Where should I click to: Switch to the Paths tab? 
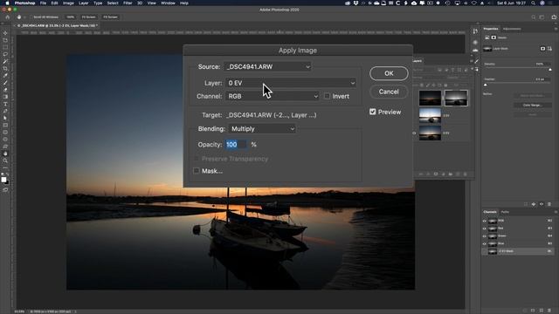[x=505, y=212]
